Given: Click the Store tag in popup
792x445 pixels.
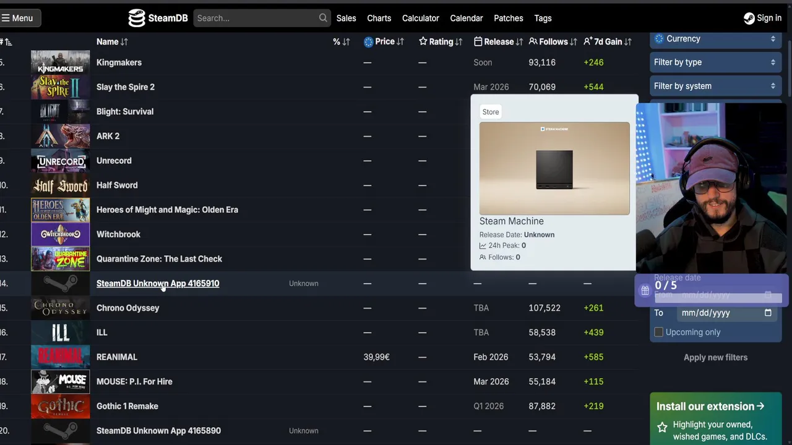Looking at the screenshot, I should click(x=491, y=112).
